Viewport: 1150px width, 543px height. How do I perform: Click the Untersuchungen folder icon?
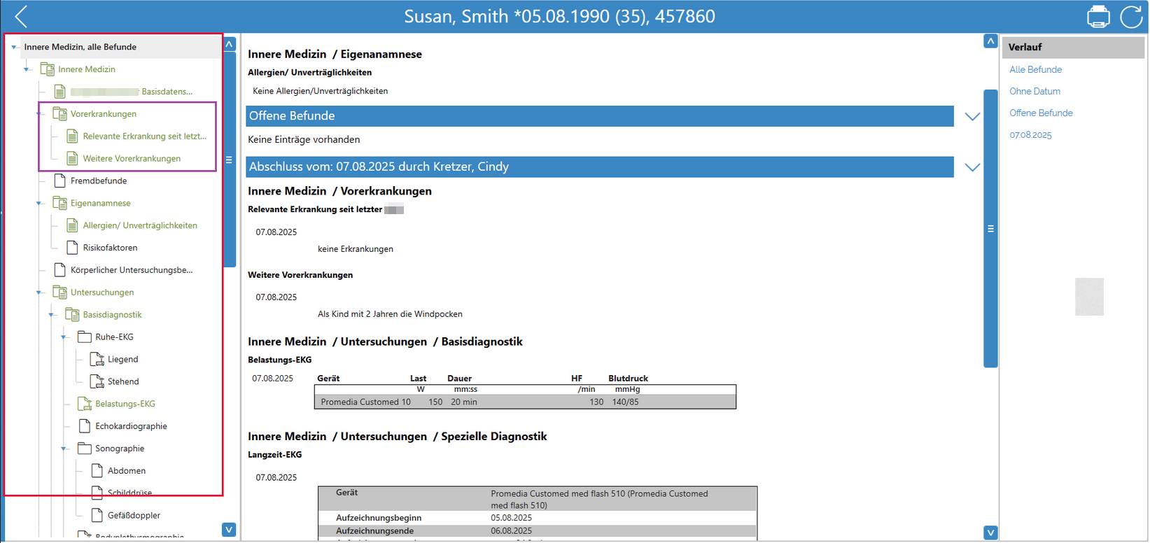(x=60, y=292)
